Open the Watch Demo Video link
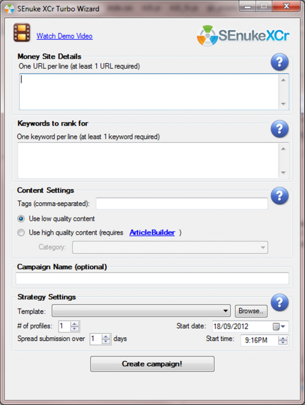Viewport: 305px width, 405px height. tap(64, 36)
